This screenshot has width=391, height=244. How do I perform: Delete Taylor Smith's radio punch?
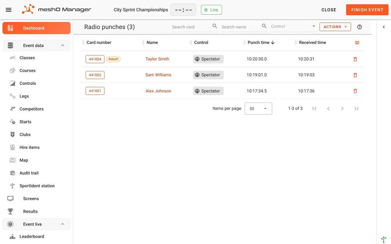(355, 59)
